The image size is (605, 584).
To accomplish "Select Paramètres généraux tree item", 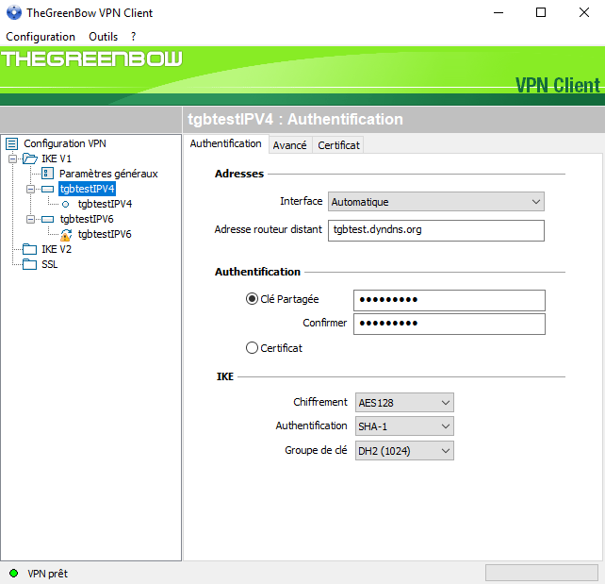I will (x=108, y=174).
